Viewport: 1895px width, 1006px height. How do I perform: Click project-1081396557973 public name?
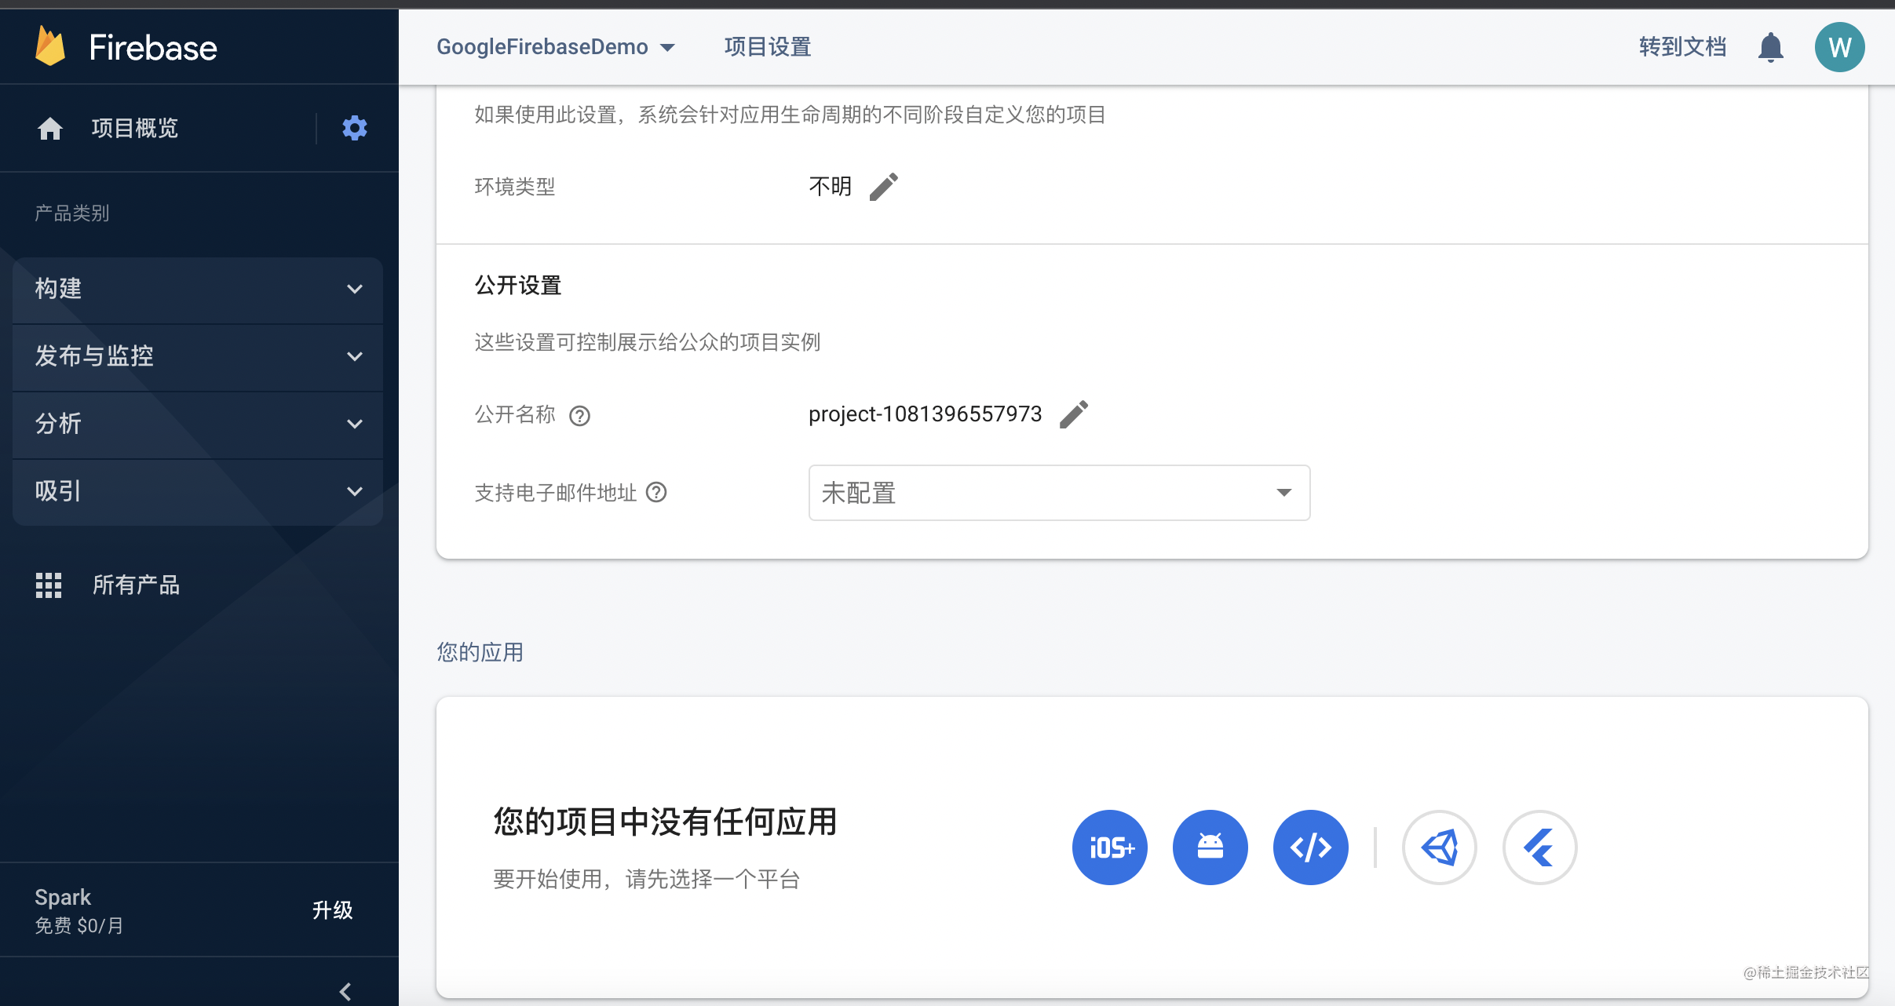click(925, 414)
